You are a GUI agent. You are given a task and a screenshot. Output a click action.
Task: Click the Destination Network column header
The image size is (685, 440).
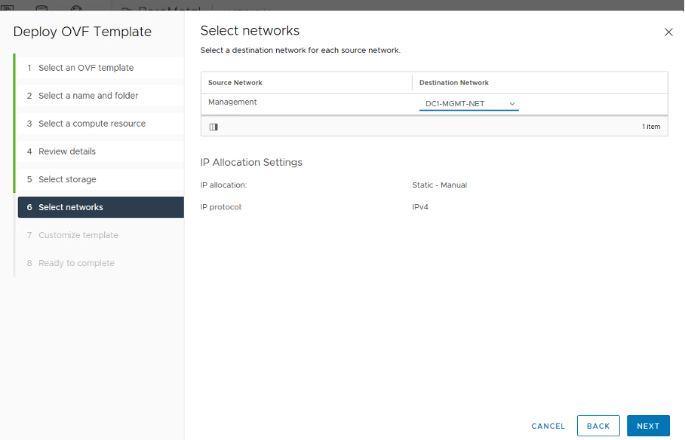[x=453, y=82]
